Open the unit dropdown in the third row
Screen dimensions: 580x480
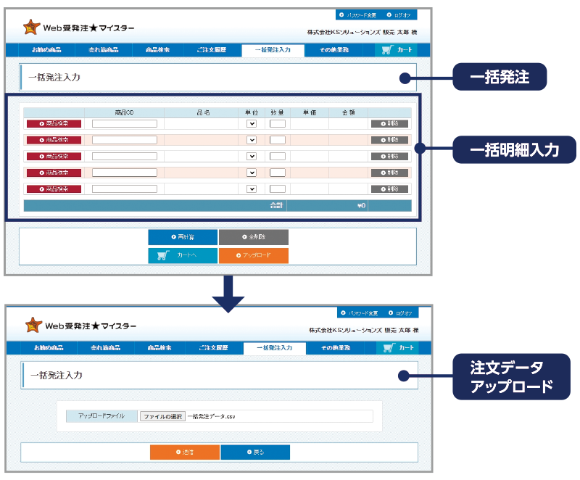(x=252, y=155)
